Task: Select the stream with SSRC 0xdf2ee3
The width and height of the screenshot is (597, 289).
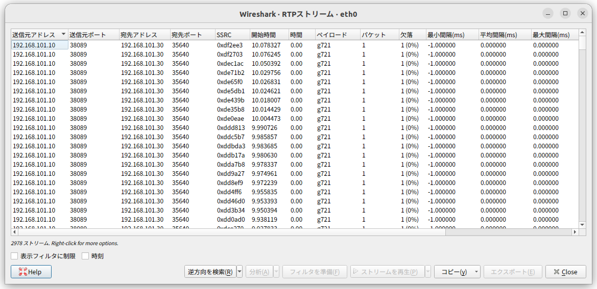Action: pos(230,45)
